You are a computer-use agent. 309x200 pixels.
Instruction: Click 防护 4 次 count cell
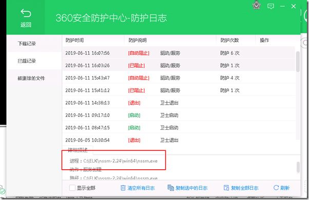click(230, 78)
